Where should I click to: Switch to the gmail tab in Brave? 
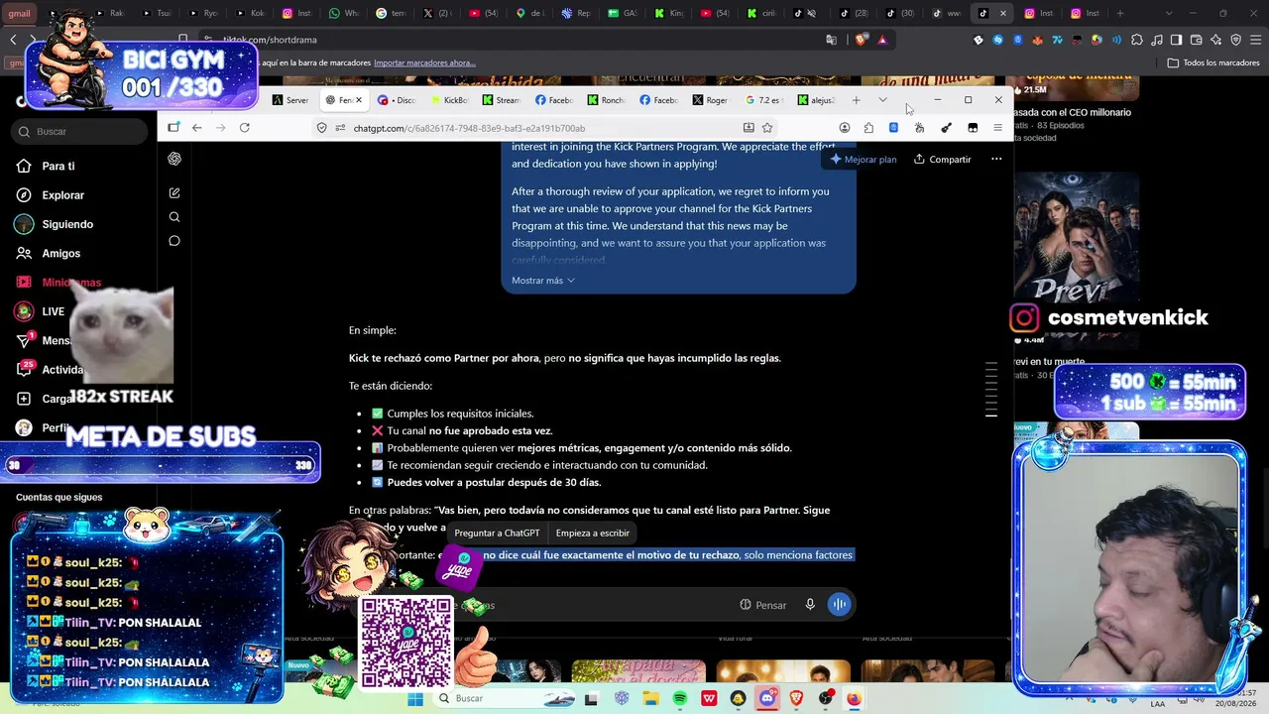click(20, 14)
